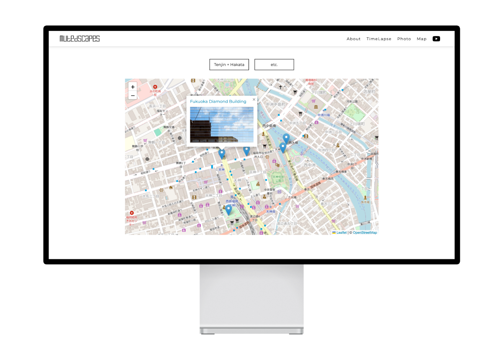Click the upper pin of the riverside pair

pos(286,138)
